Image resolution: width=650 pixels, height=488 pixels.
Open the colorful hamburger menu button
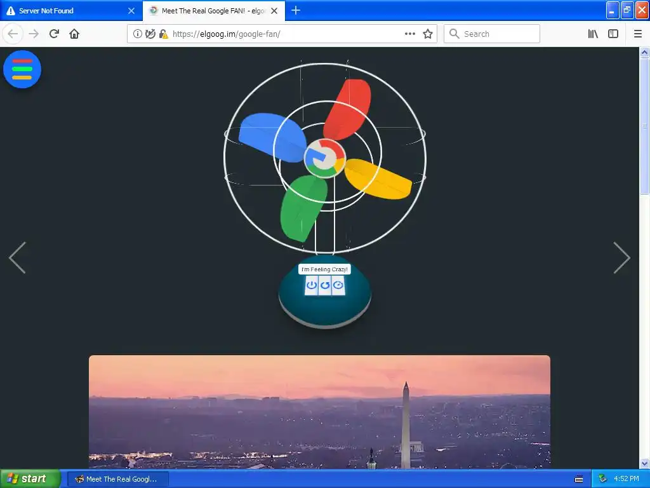pyautogui.click(x=22, y=69)
